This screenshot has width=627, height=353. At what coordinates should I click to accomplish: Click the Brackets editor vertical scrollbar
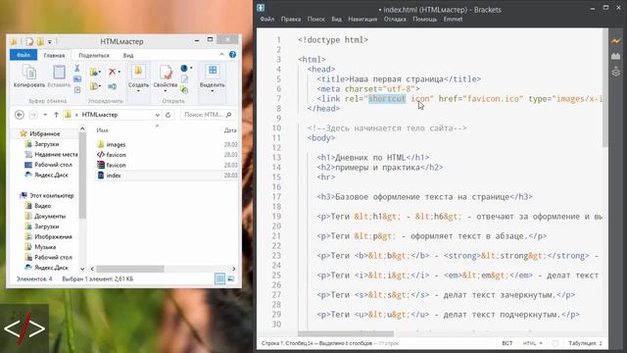pyautogui.click(x=605, y=87)
